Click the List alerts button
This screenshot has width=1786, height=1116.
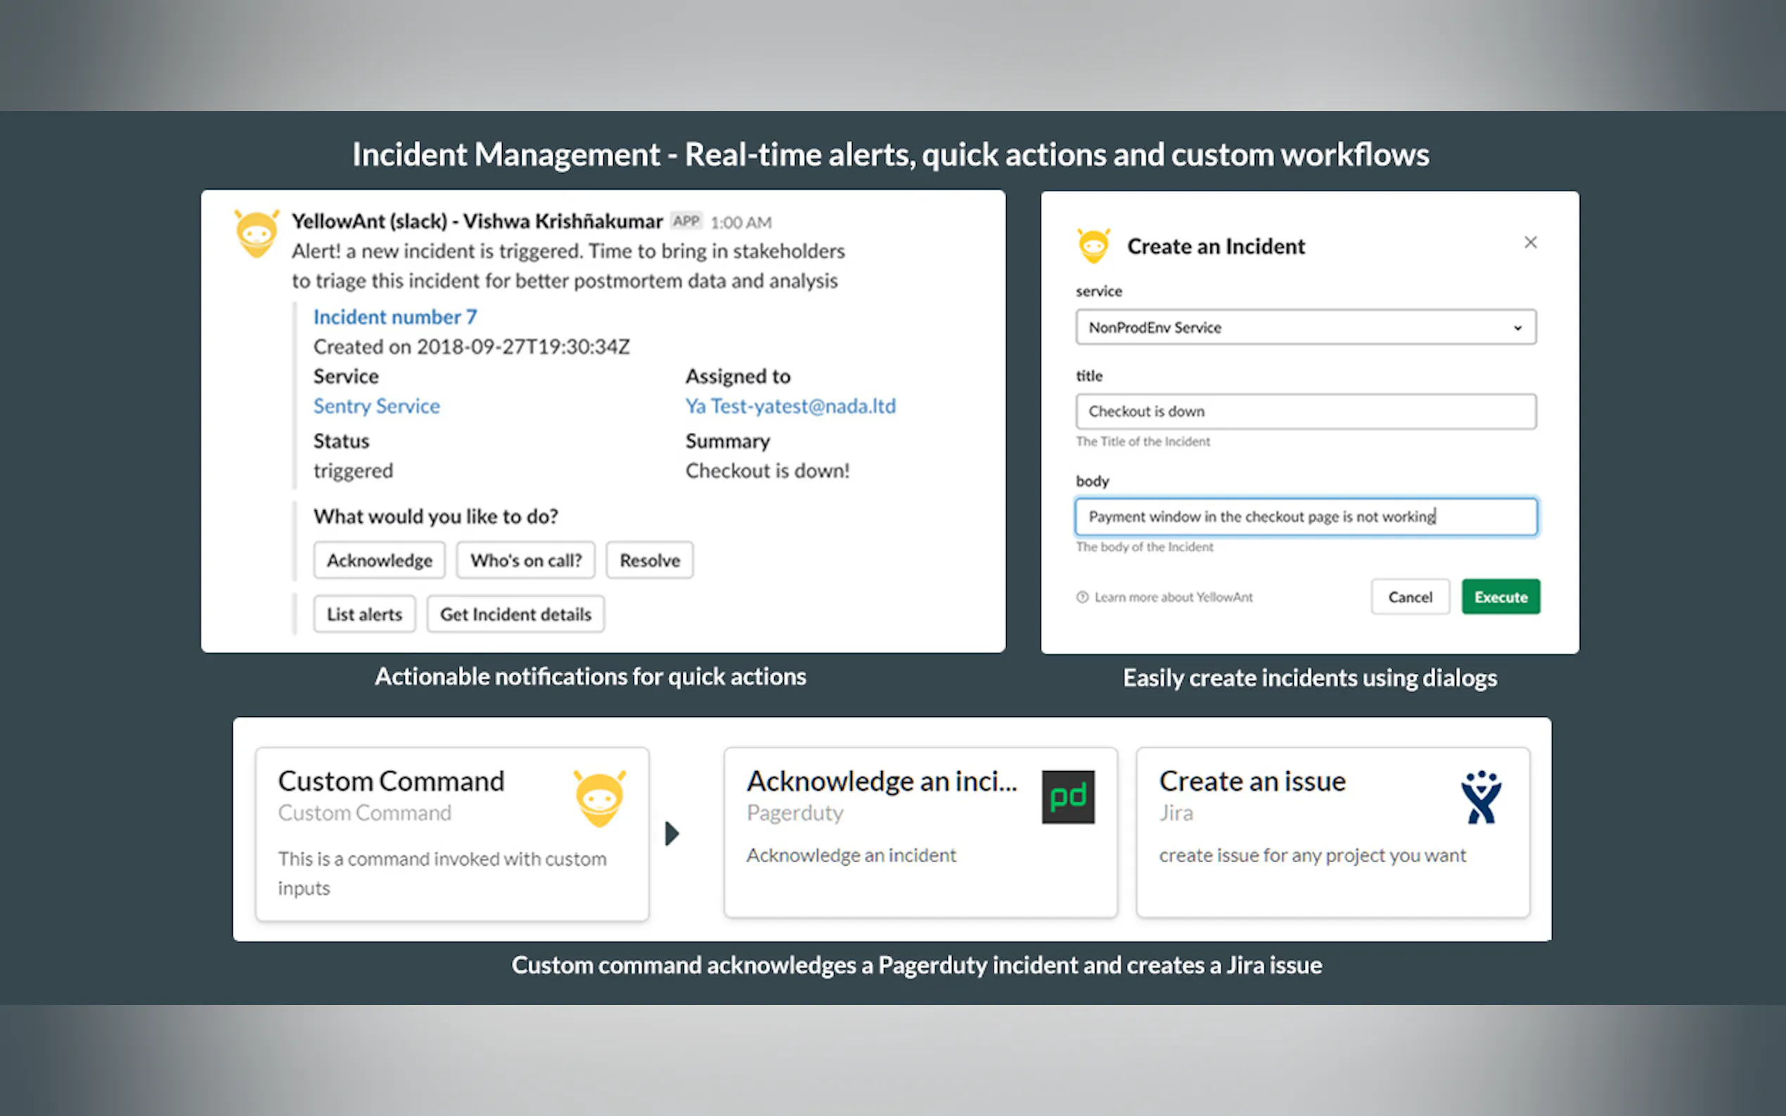[x=364, y=614]
